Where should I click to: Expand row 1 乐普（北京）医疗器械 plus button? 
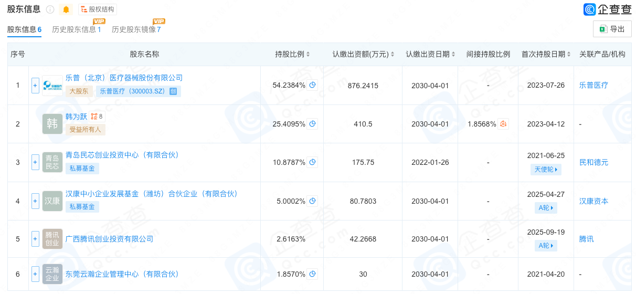[35, 85]
